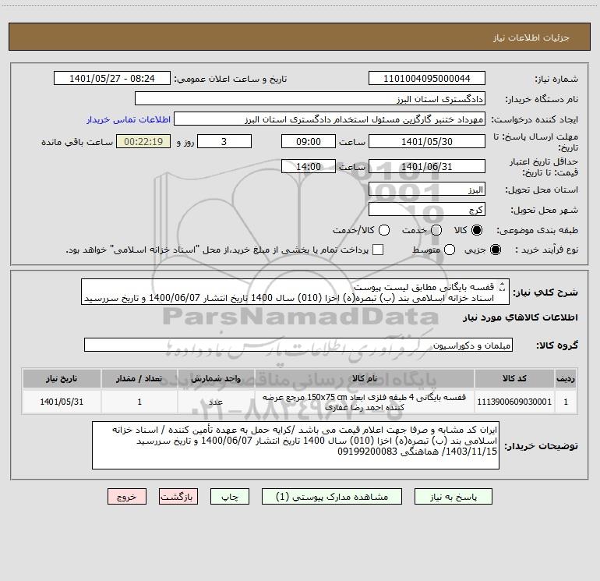Click the واحد شمارش column header
This screenshot has height=581, width=600.
(216, 378)
